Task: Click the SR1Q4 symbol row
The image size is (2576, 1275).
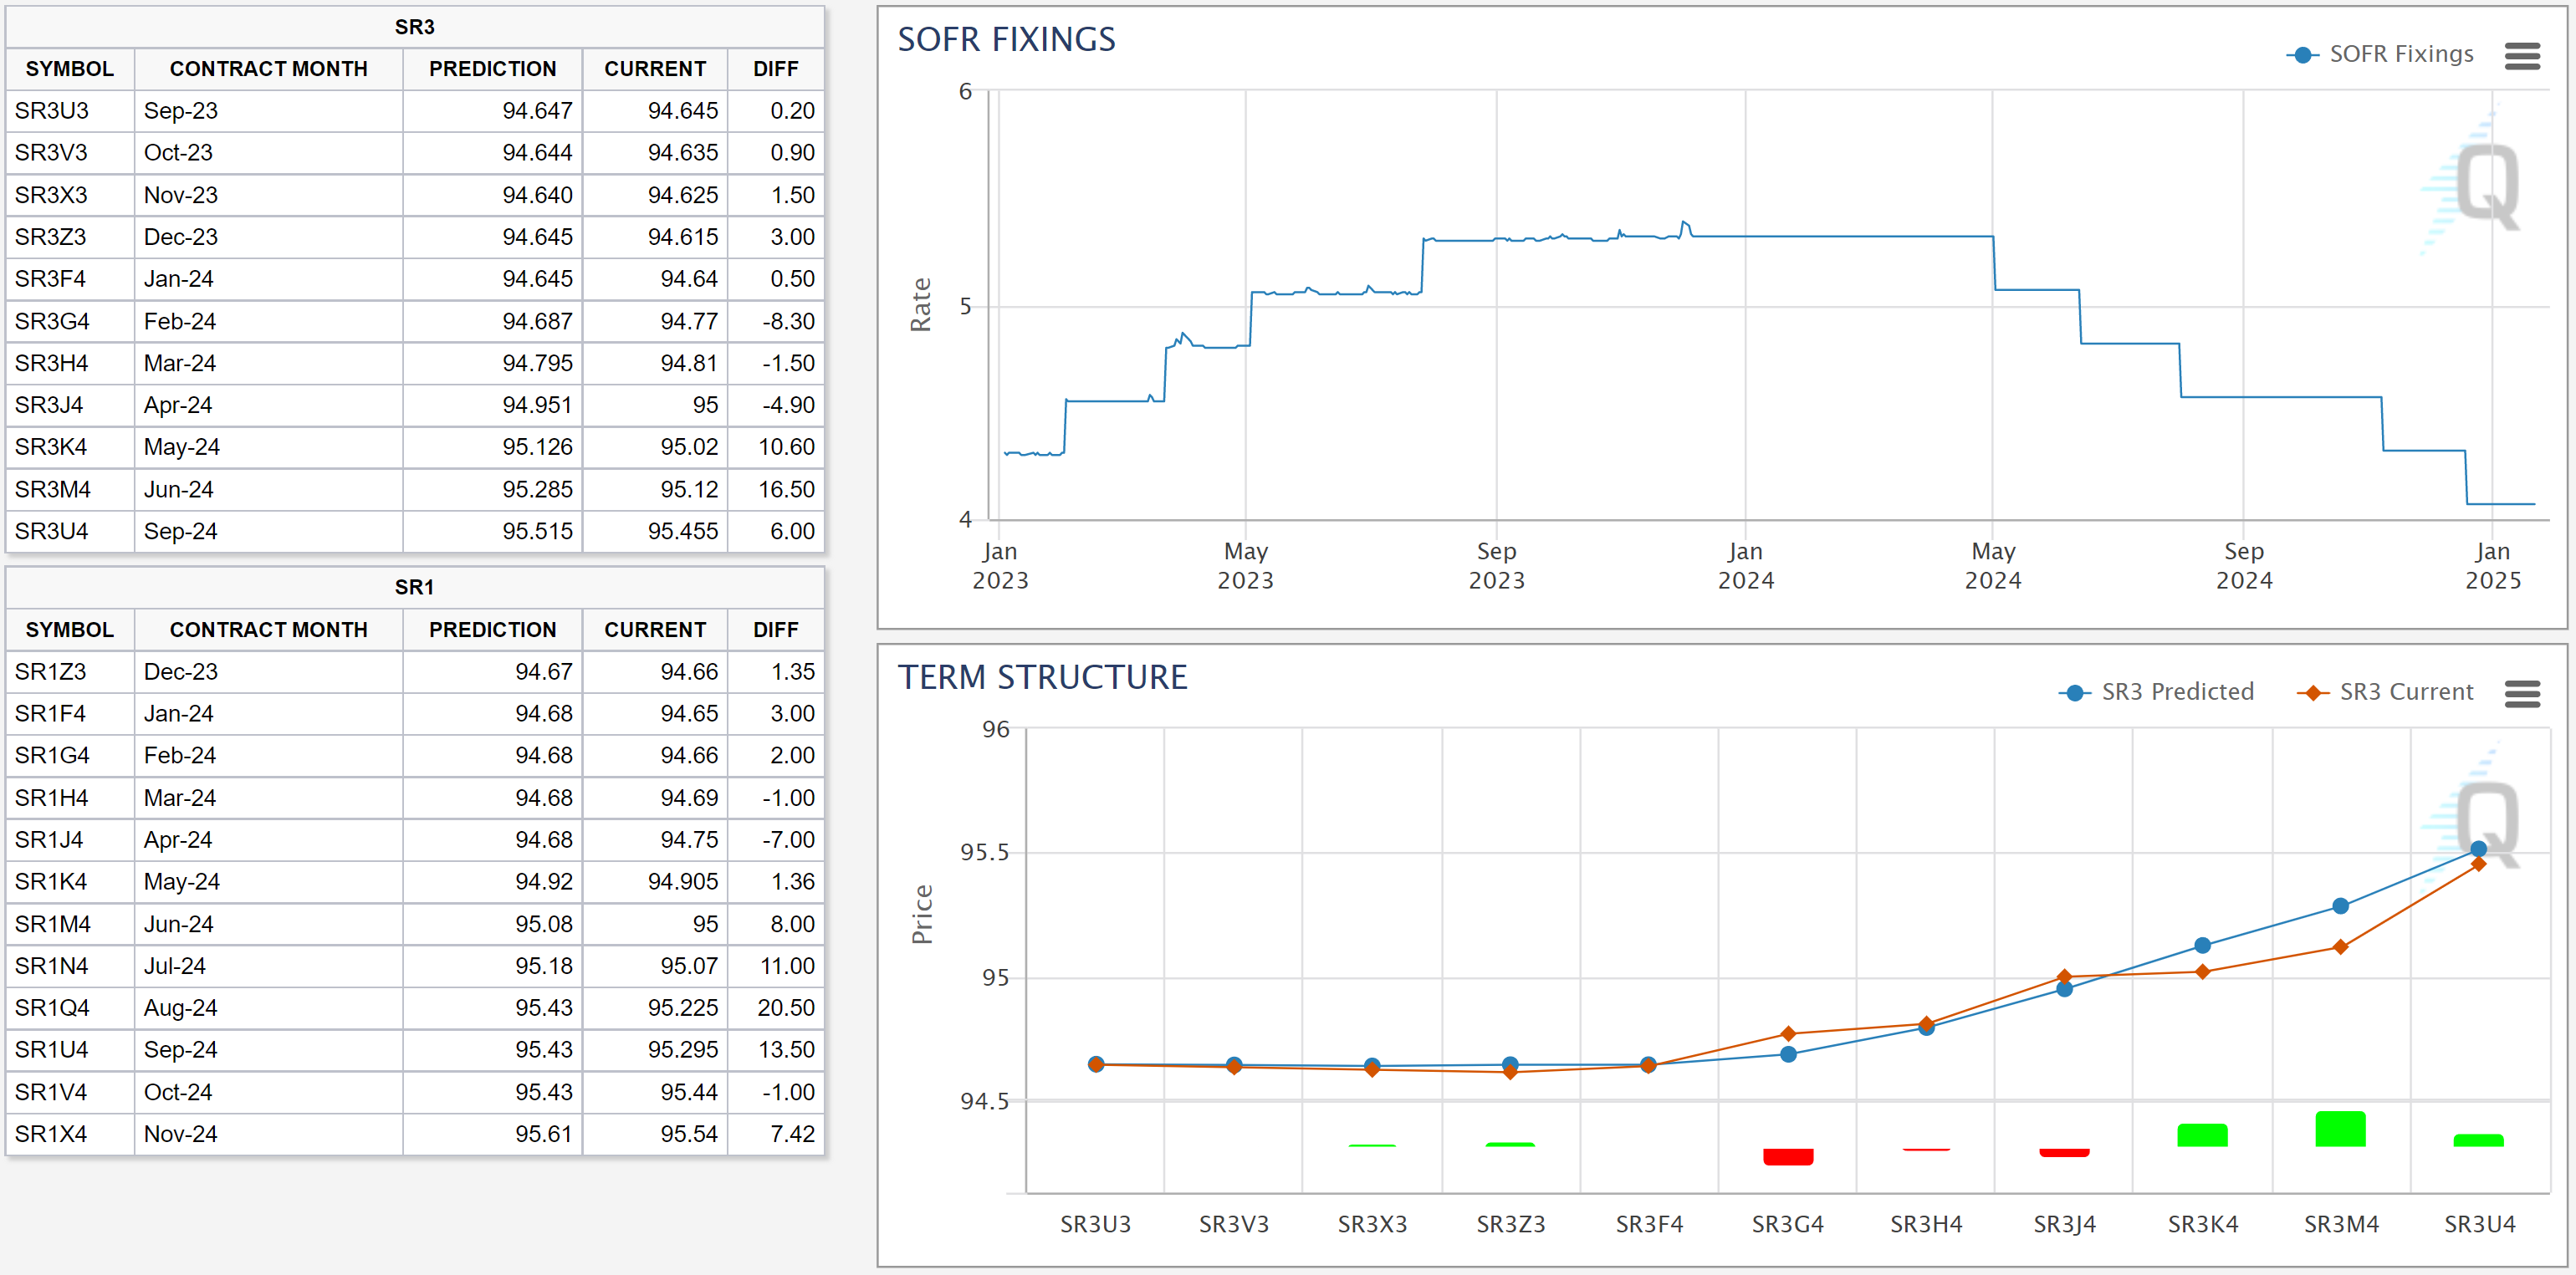Action: click(x=52, y=1008)
